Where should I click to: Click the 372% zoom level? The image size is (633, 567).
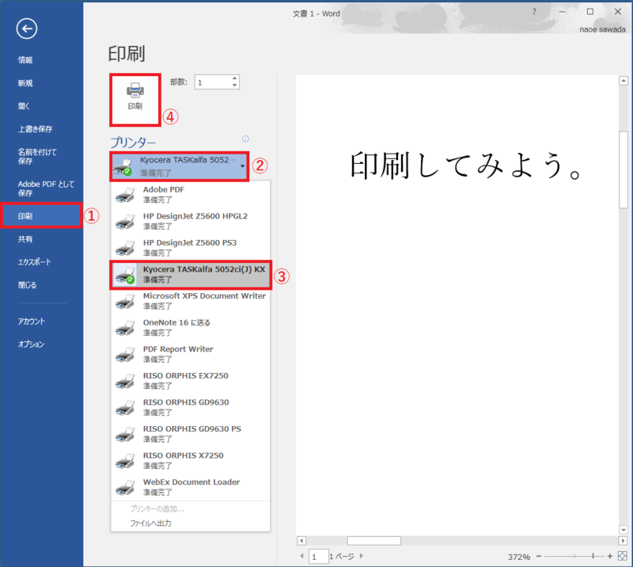(519, 557)
